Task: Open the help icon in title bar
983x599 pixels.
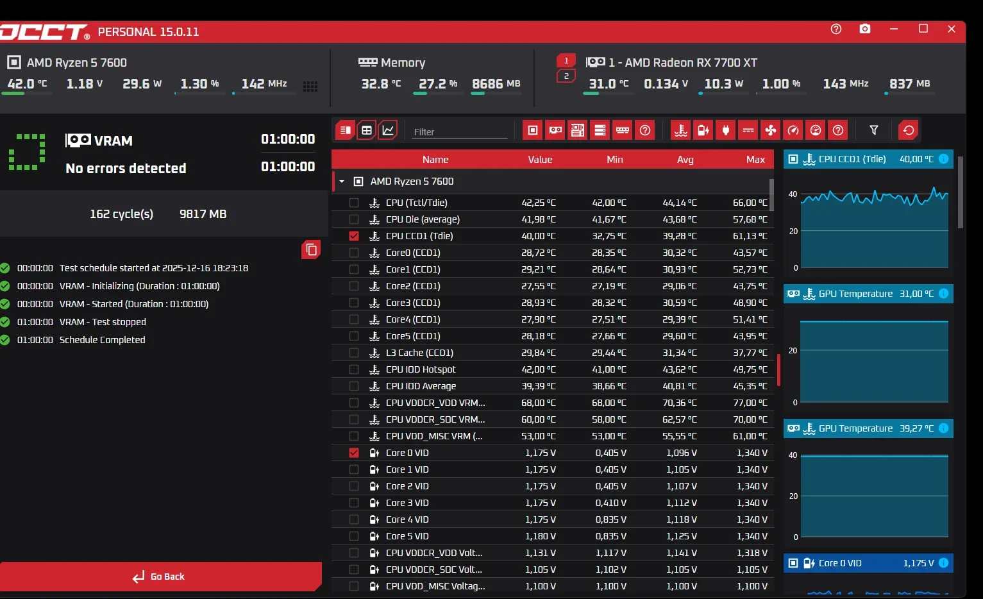Action: pos(836,29)
